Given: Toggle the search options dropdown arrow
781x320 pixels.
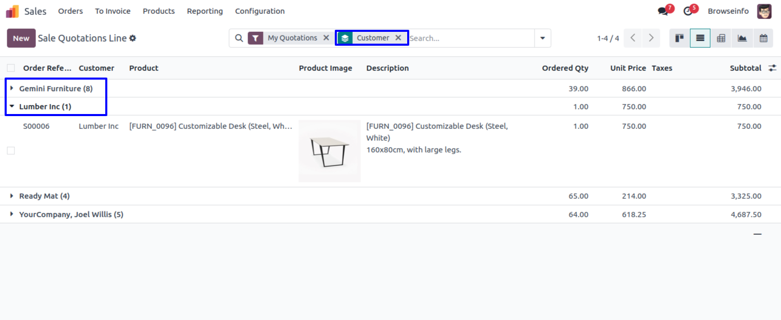Looking at the screenshot, I should pyautogui.click(x=542, y=38).
